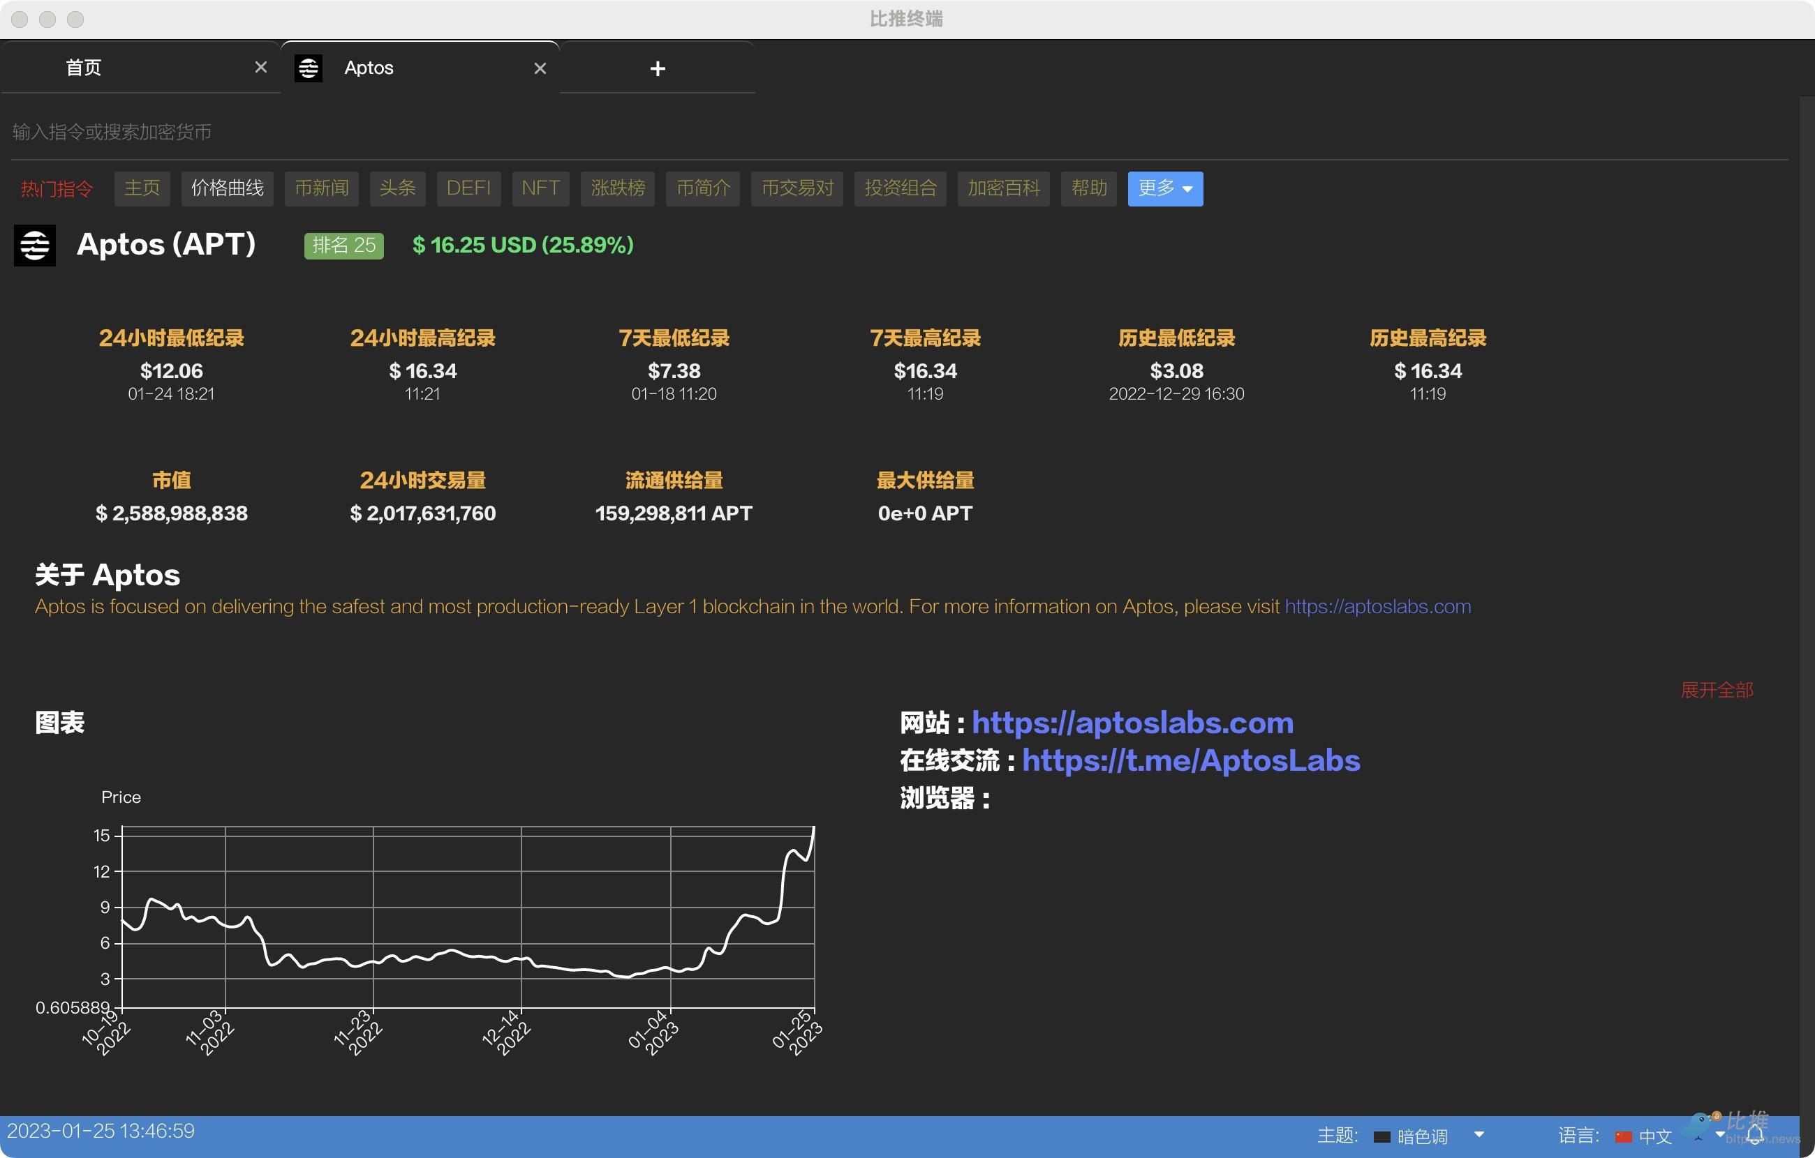The height and width of the screenshot is (1158, 1815).
Task: Open the 暗色调 theme dropdown
Action: coord(1479,1135)
